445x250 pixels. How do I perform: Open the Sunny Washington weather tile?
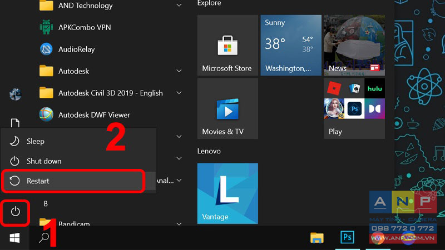(291, 46)
